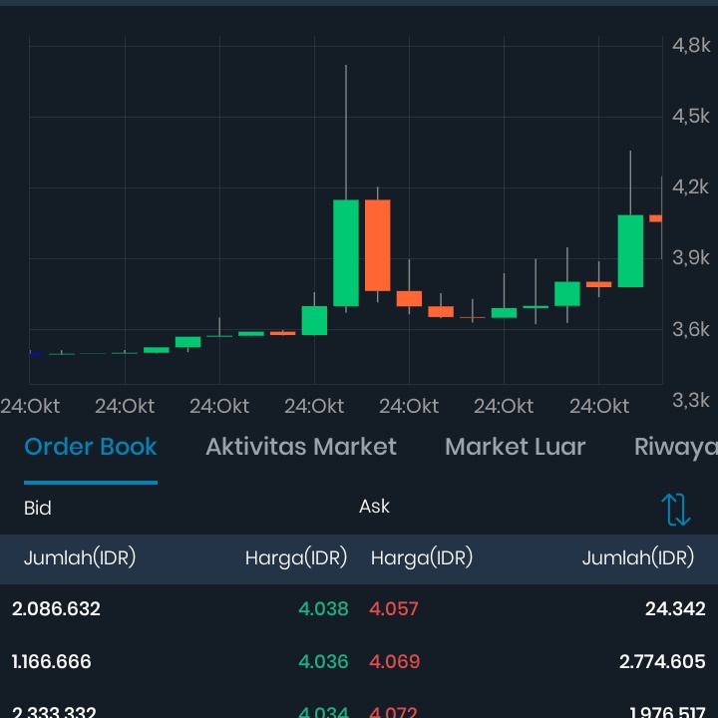Switch to Aktivitas Market tab

pyautogui.click(x=301, y=447)
